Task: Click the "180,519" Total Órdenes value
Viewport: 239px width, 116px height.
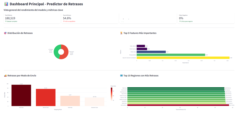Action: 10,18
